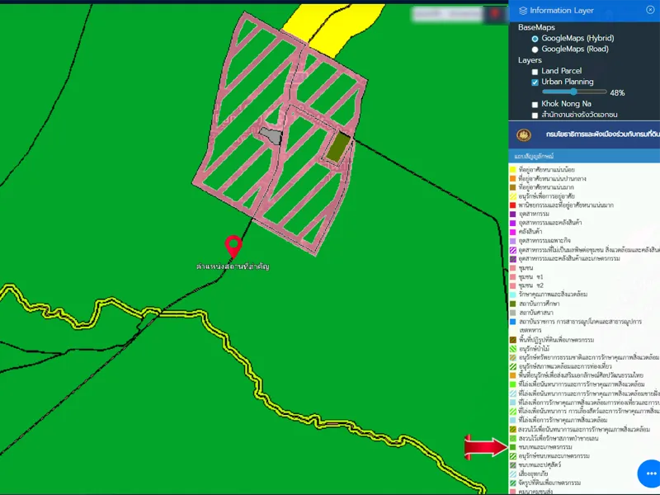The width and height of the screenshot is (660, 495).
Task: Toggle the สำนักงานช่างรังวัดเอกชน layer checkbox
Action: click(x=535, y=115)
